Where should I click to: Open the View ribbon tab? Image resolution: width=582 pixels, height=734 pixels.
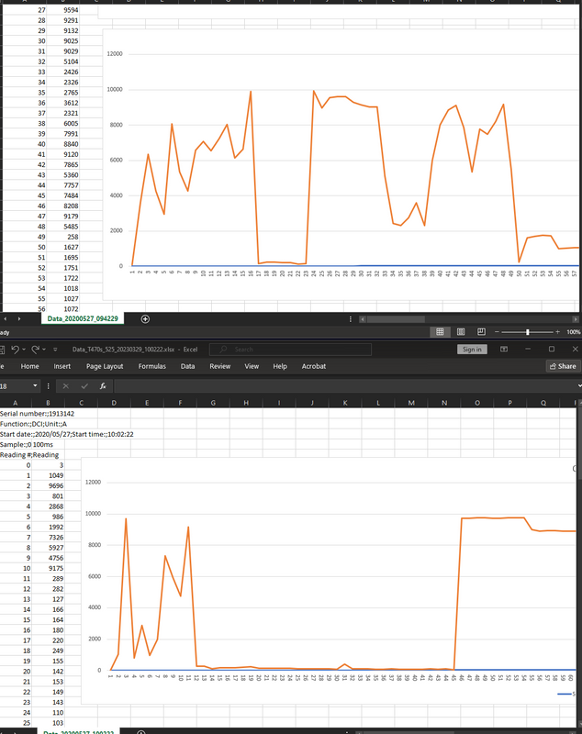click(x=252, y=366)
